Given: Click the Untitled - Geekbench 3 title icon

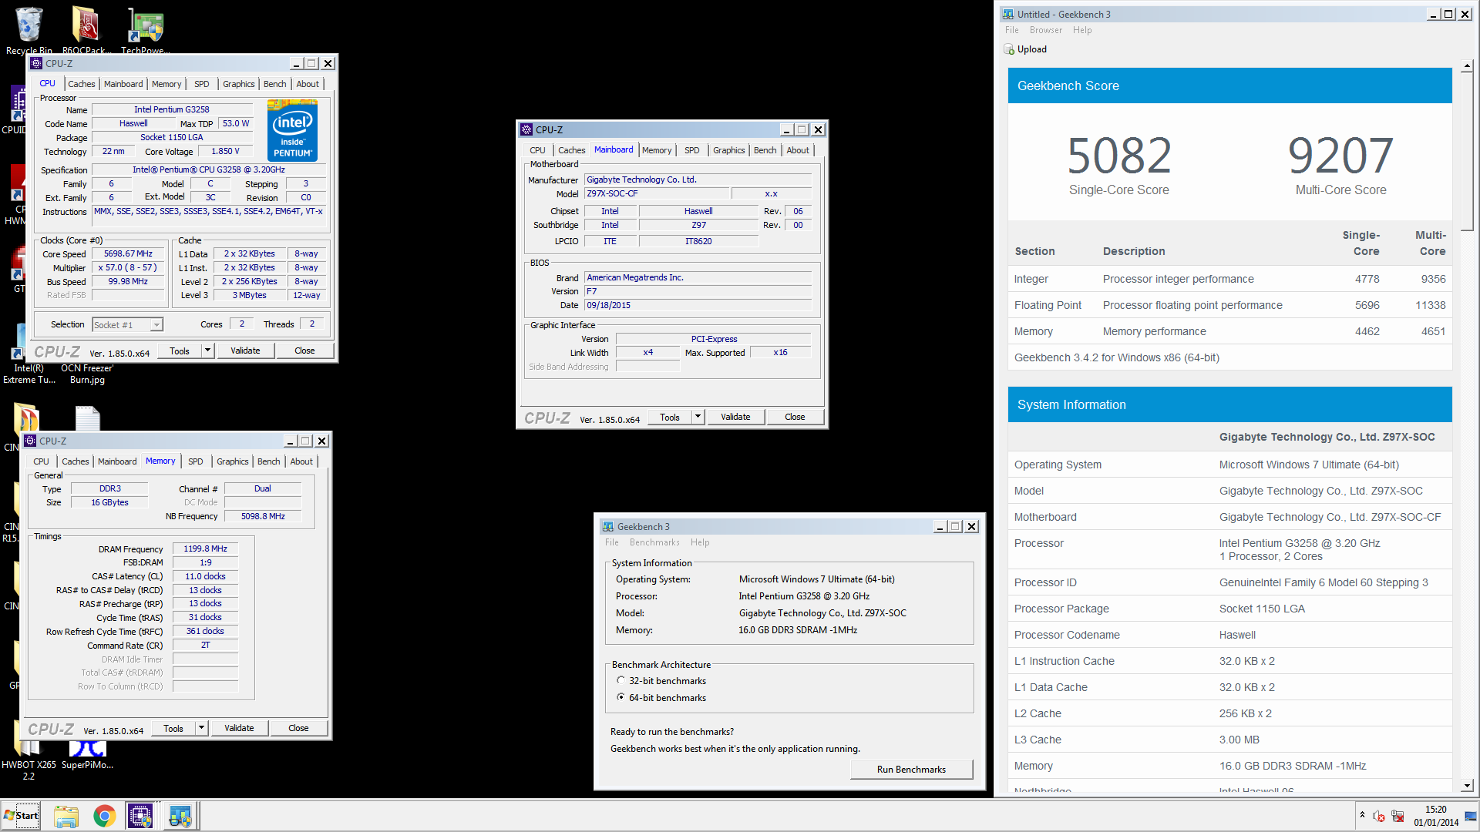Looking at the screenshot, I should (1008, 14).
